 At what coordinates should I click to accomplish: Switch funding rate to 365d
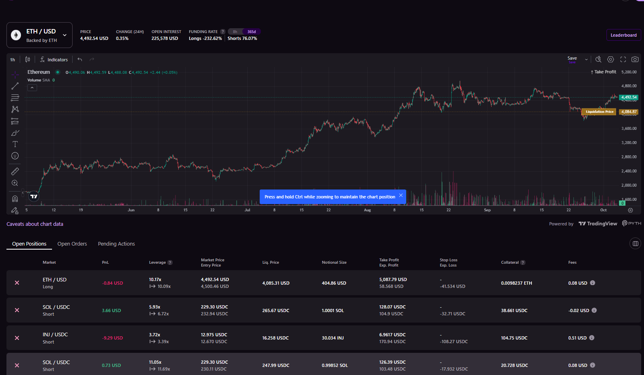point(252,31)
